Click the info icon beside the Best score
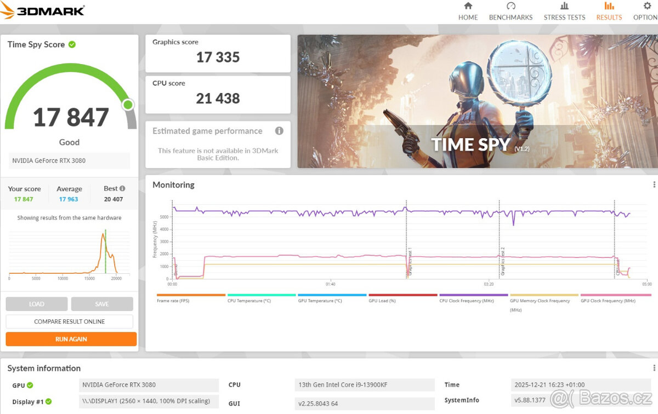 121,188
